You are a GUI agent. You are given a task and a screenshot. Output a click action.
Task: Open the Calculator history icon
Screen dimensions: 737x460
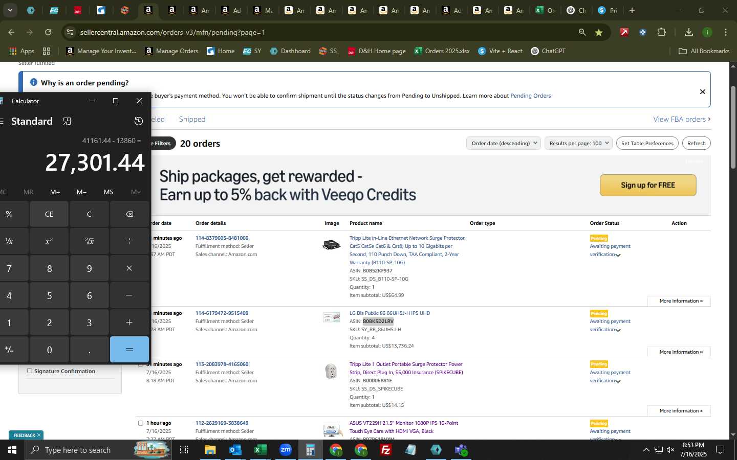[x=139, y=121]
